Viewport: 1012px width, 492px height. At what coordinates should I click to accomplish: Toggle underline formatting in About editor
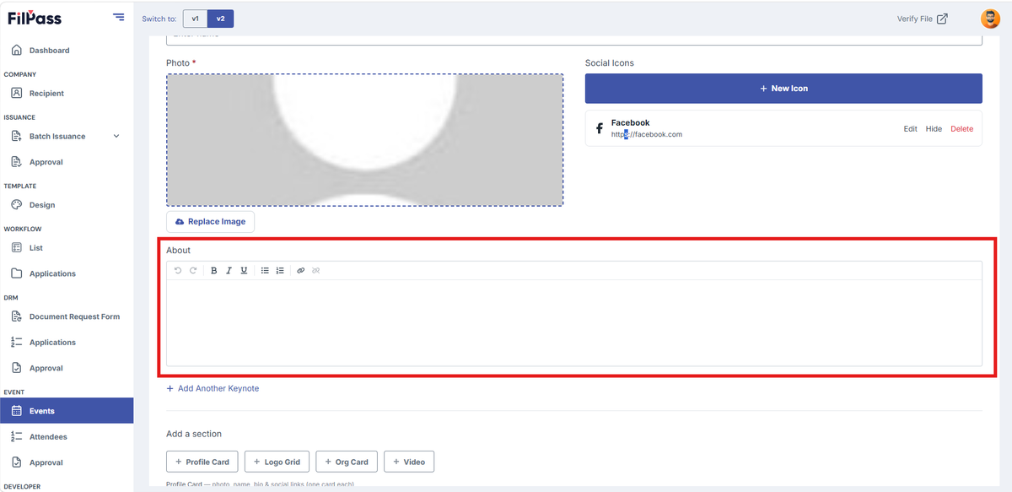click(x=244, y=271)
